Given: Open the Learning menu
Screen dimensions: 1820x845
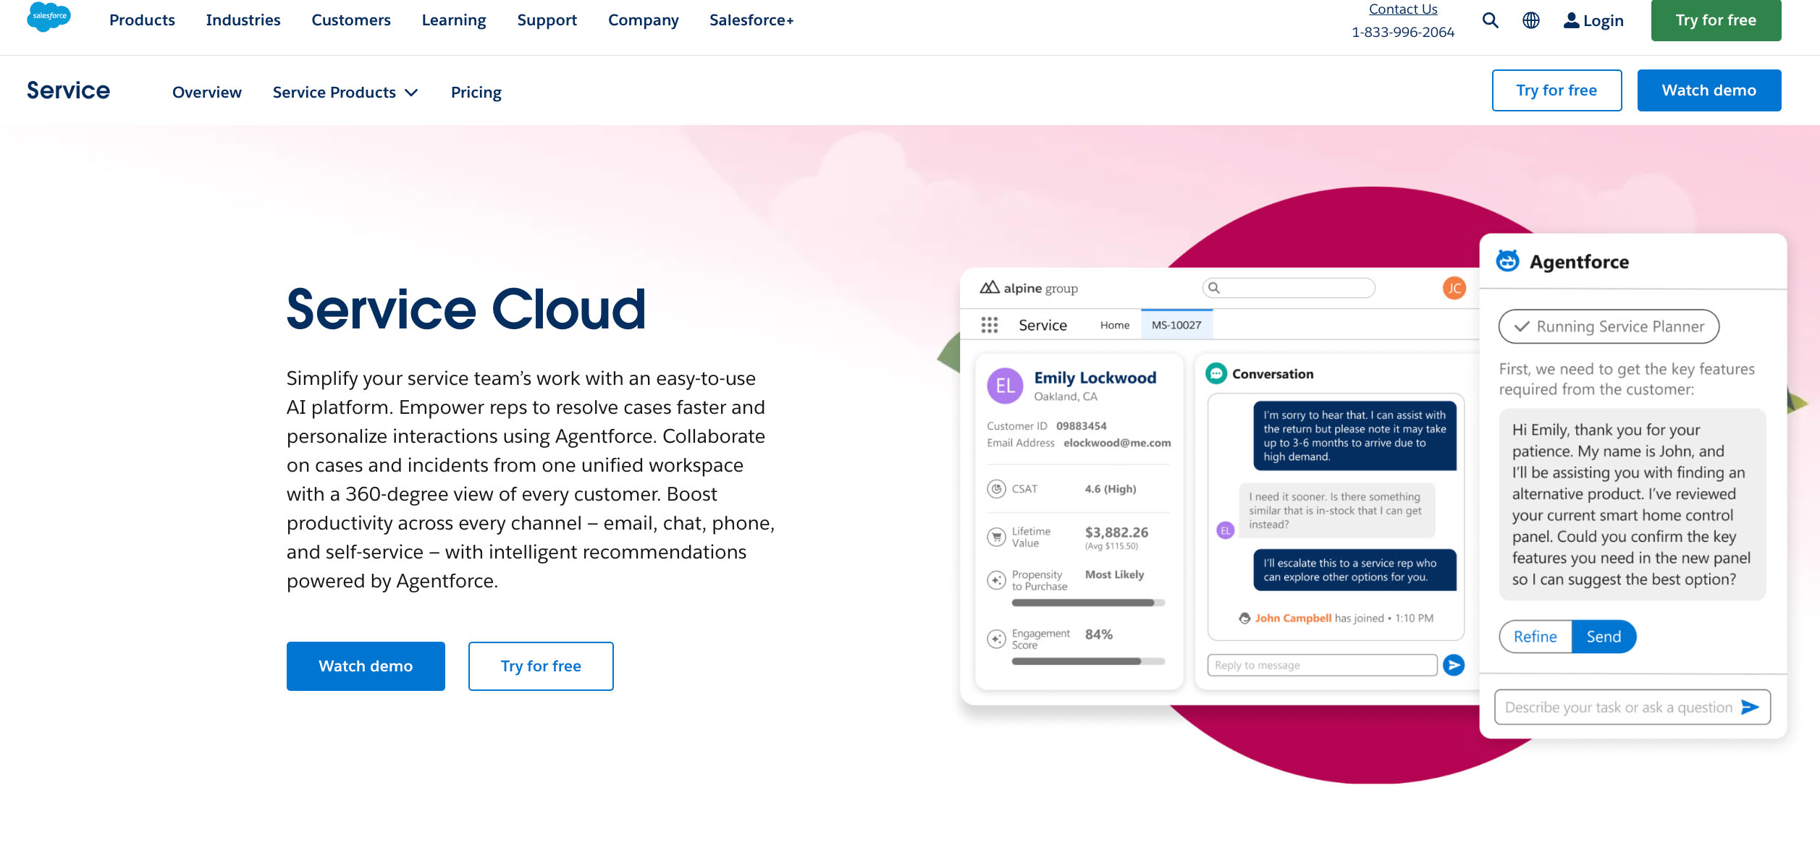Looking at the screenshot, I should (454, 20).
